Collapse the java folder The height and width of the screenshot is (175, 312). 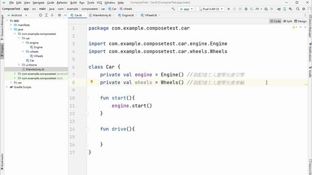[x=11, y=29]
